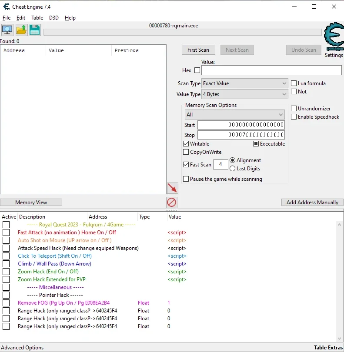344x352 pixels.
Task: Open the Edit menu
Action: [21, 18]
